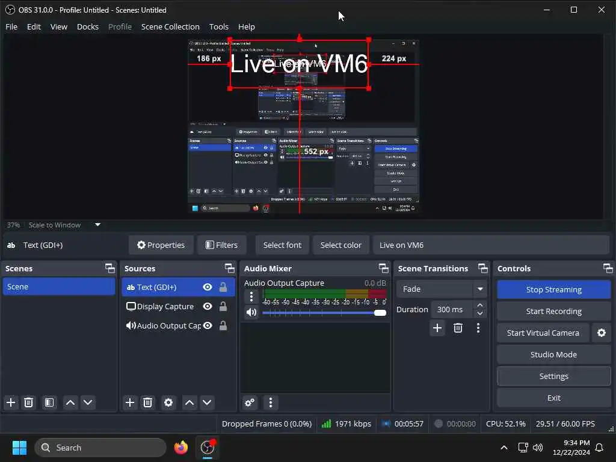The height and width of the screenshot is (462, 616).
Task: Click Select color button
Action: 340,245
